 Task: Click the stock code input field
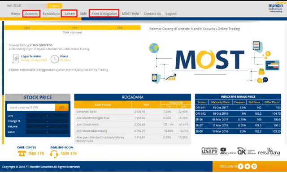(31, 108)
